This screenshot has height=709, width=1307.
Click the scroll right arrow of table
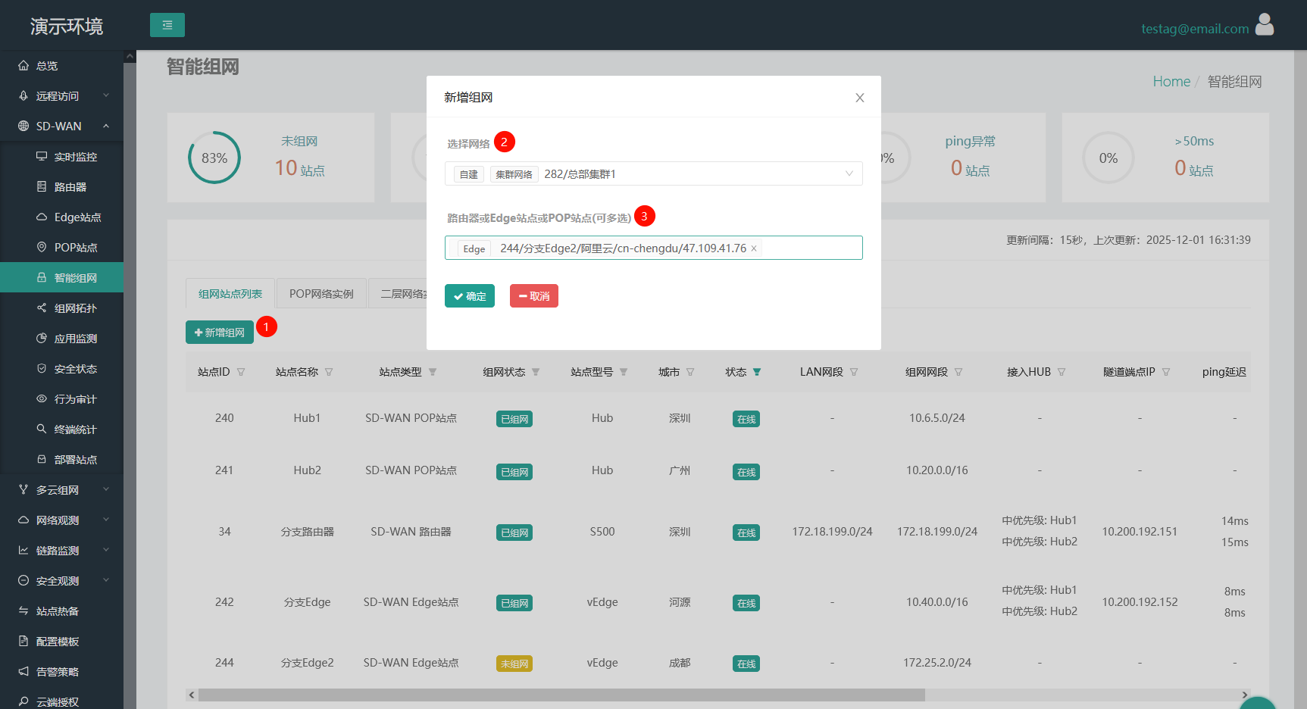click(x=1244, y=695)
